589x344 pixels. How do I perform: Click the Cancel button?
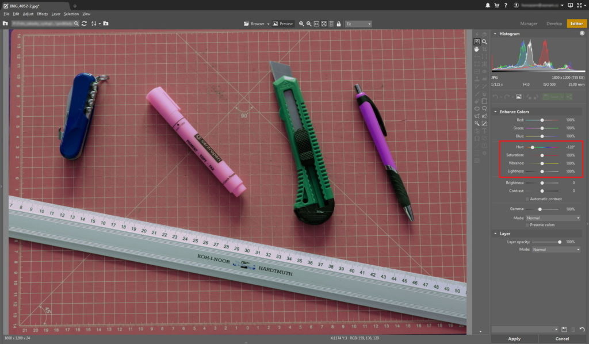coord(562,339)
